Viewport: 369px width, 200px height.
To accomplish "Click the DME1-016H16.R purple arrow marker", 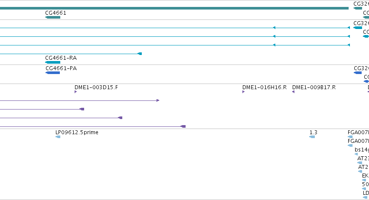I will tap(243, 92).
